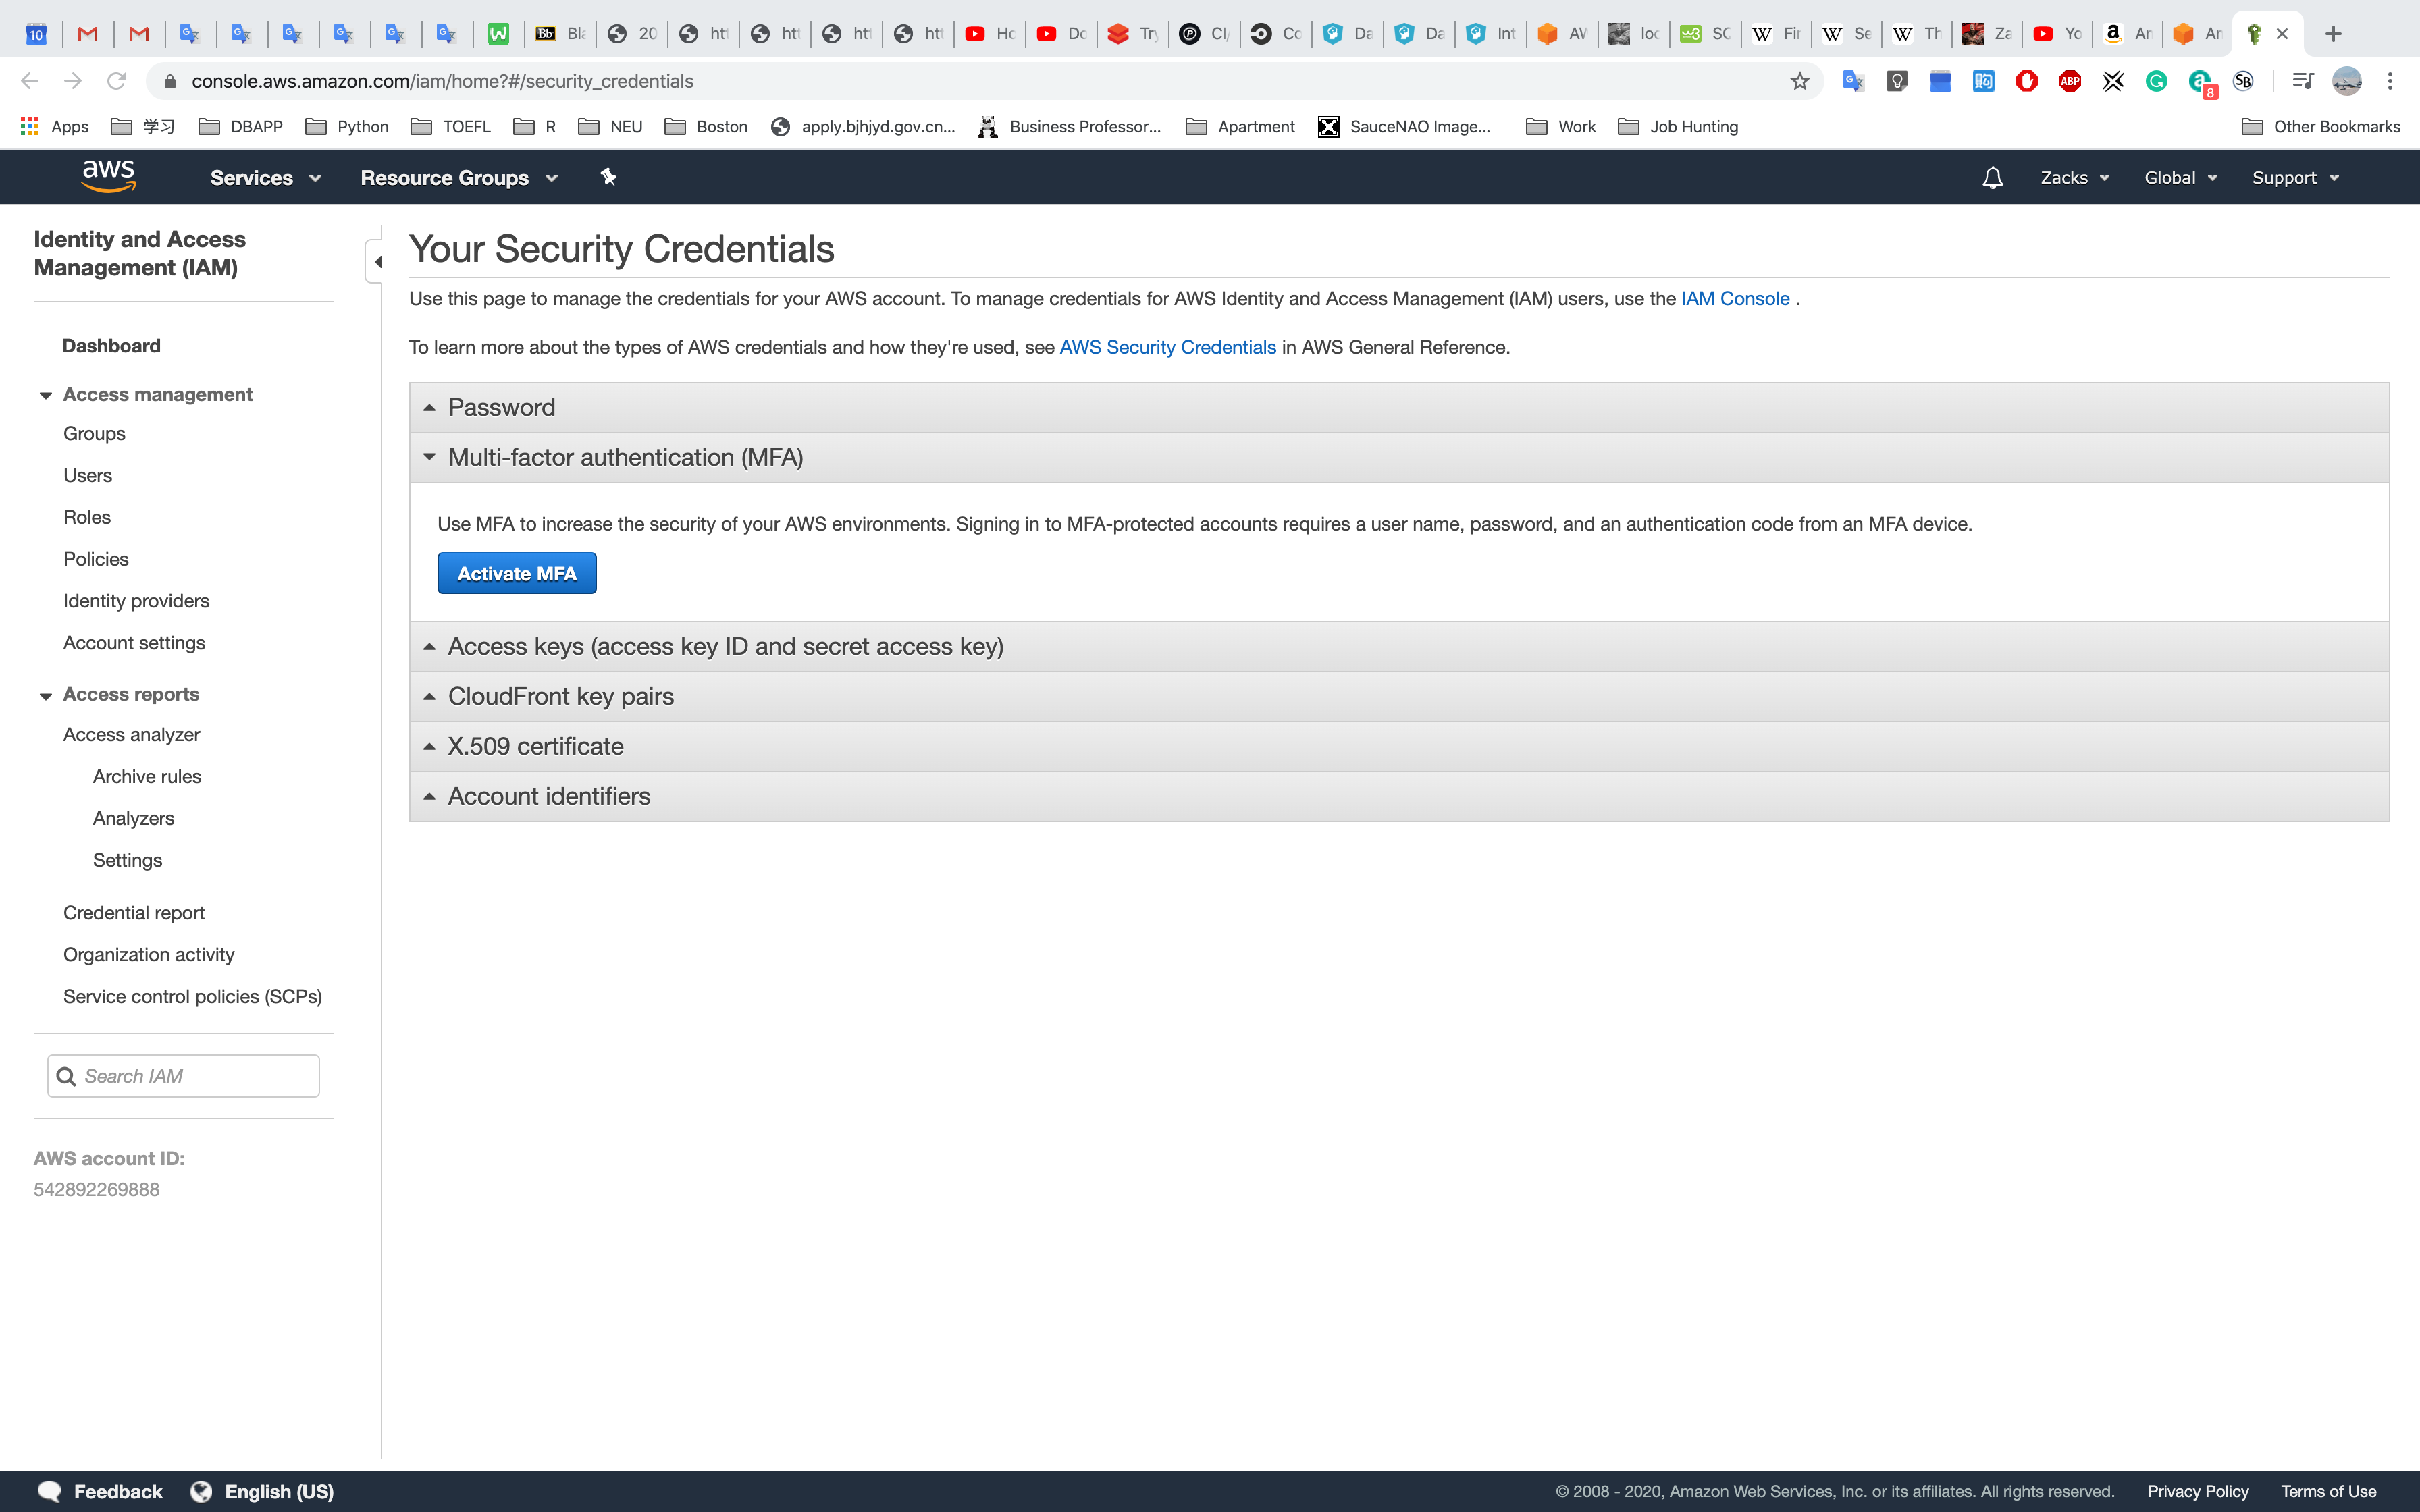This screenshot has height=1512, width=2420.
Task: Expand the Password section
Action: pos(501,407)
